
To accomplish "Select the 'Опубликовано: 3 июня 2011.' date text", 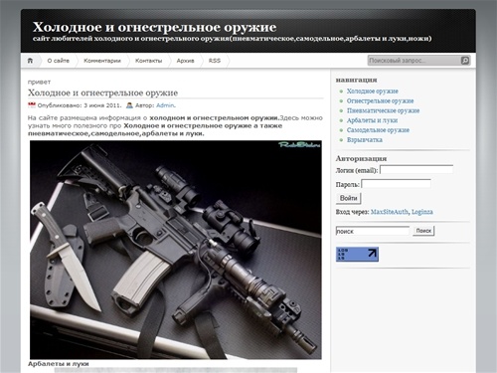I will tap(80, 105).
